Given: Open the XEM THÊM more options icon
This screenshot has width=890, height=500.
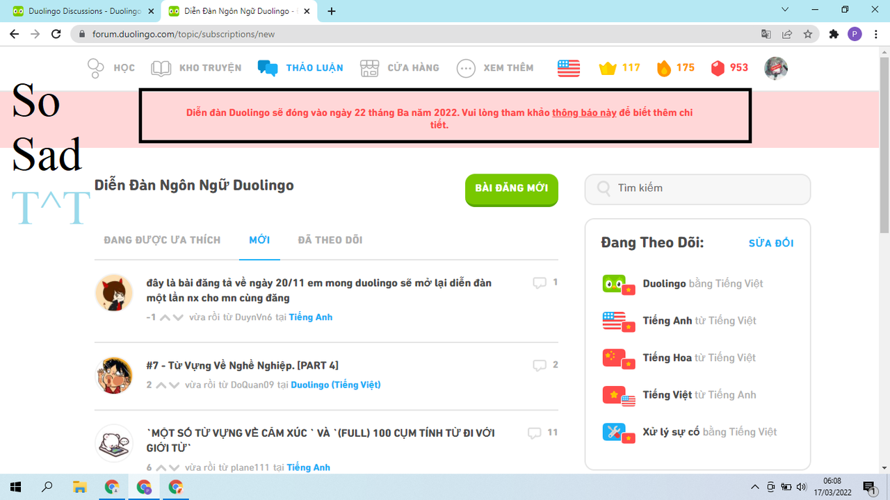Looking at the screenshot, I should [466, 68].
